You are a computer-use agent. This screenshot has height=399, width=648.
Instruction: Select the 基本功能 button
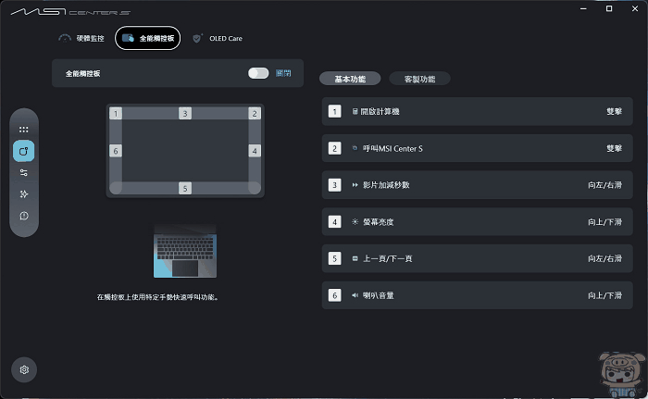349,79
